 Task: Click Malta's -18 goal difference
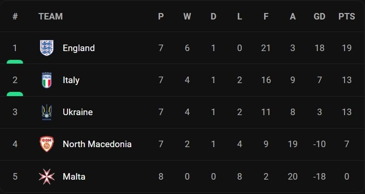pyautogui.click(x=319, y=176)
